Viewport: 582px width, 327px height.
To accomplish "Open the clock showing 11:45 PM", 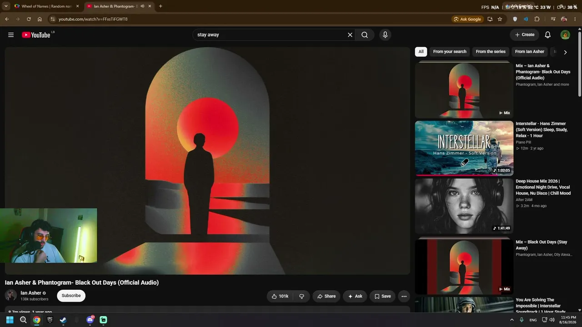I will point(568,320).
